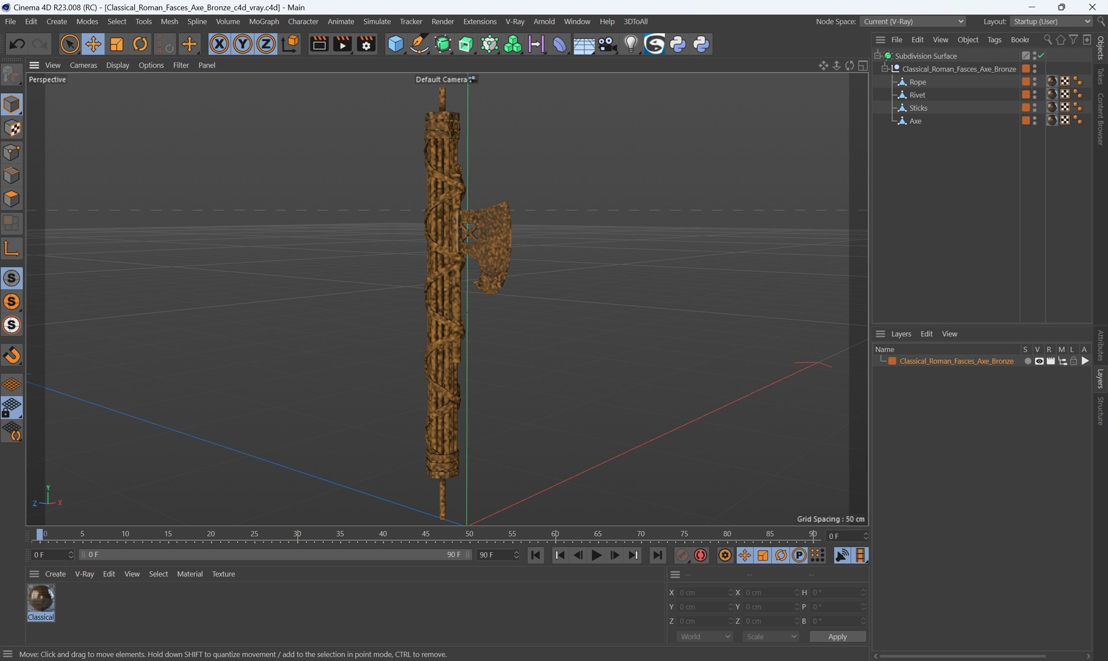Image resolution: width=1108 pixels, height=661 pixels.
Task: Select the Classical material thumbnail
Action: click(41, 599)
